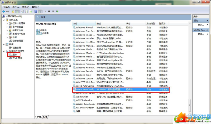
Task: Click the Up one level toolbar icon
Action: point(13,12)
